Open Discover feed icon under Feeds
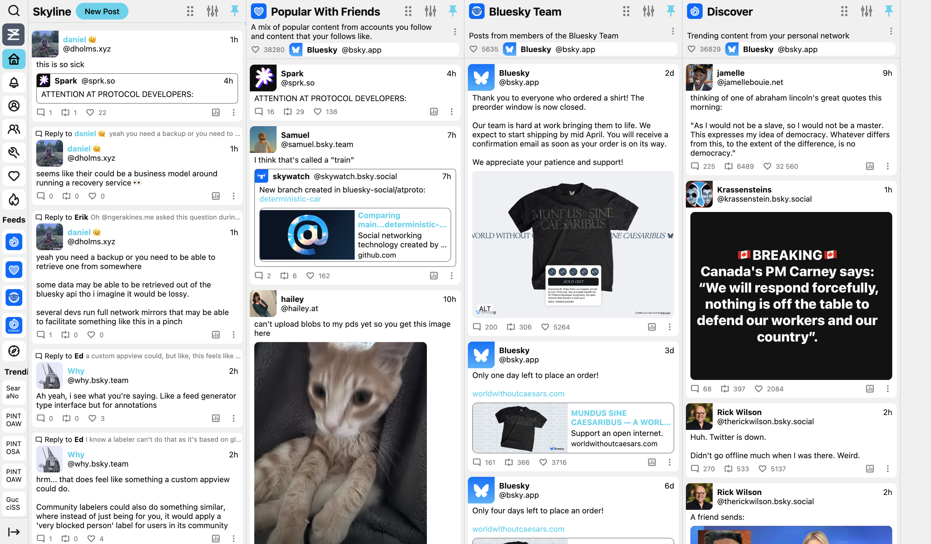The width and height of the screenshot is (931, 544). coord(14,242)
